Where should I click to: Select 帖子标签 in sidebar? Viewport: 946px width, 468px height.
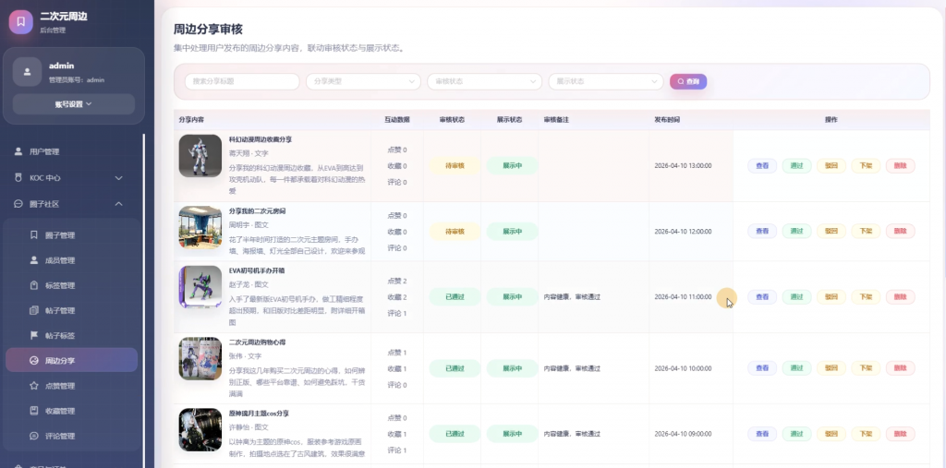click(72, 335)
